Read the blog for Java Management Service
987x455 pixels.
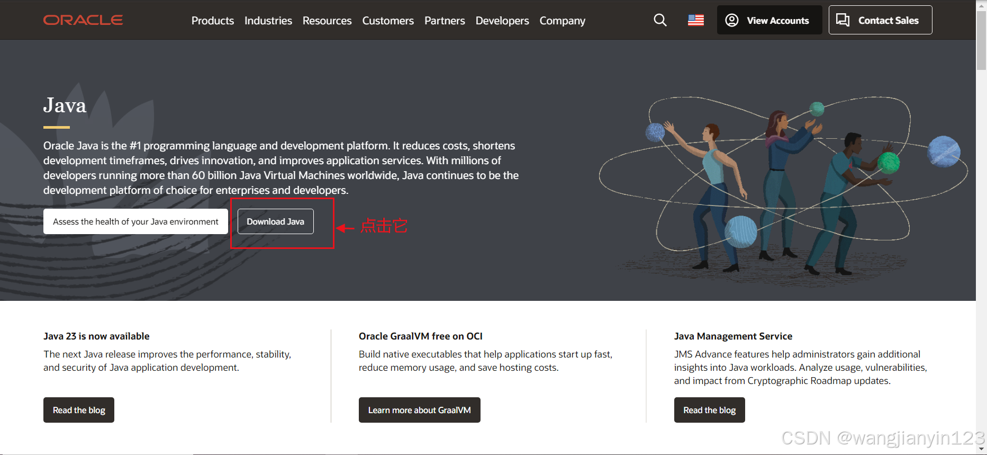(x=710, y=410)
